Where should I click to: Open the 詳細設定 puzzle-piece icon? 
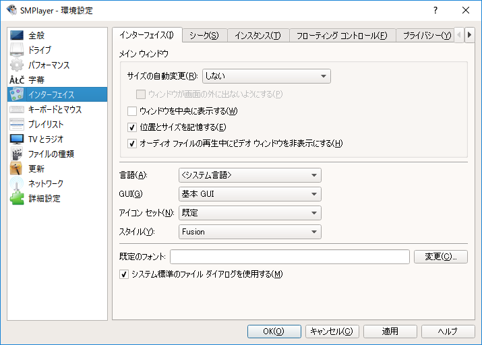pos(17,198)
